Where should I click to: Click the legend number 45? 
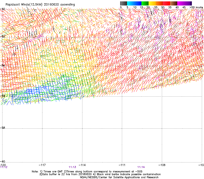tap(184, 7)
